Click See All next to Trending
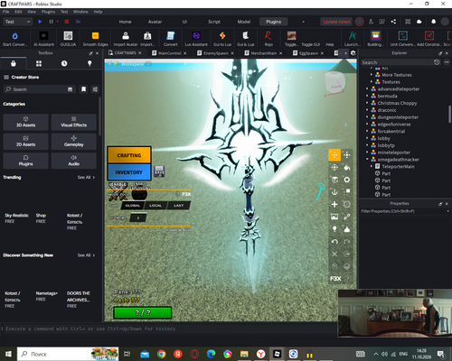 tap(86, 177)
